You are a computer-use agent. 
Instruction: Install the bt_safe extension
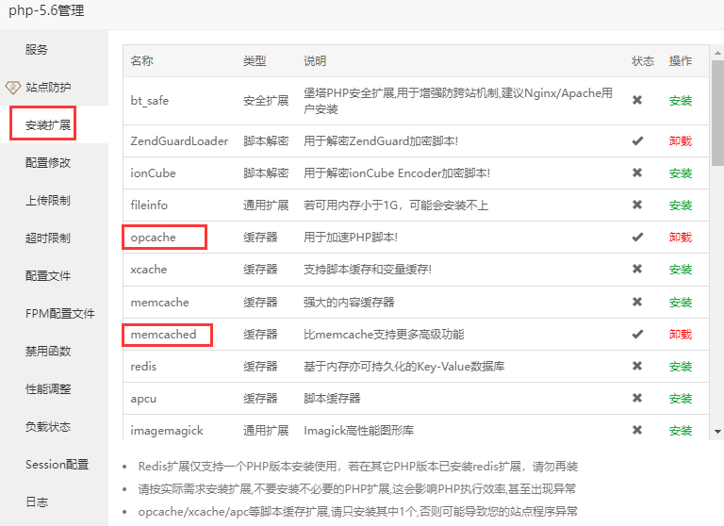click(x=681, y=101)
